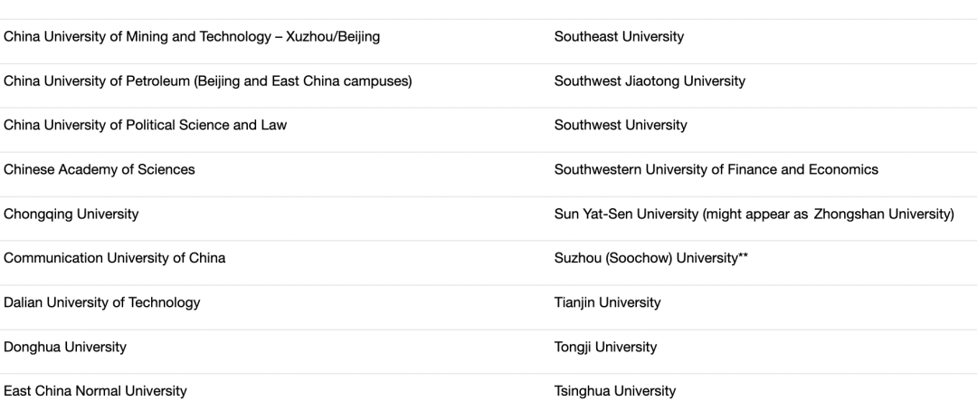Click Communication University of China entry

[114, 258]
